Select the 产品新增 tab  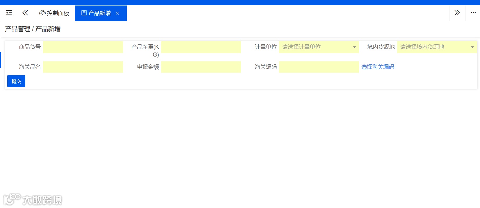point(101,13)
